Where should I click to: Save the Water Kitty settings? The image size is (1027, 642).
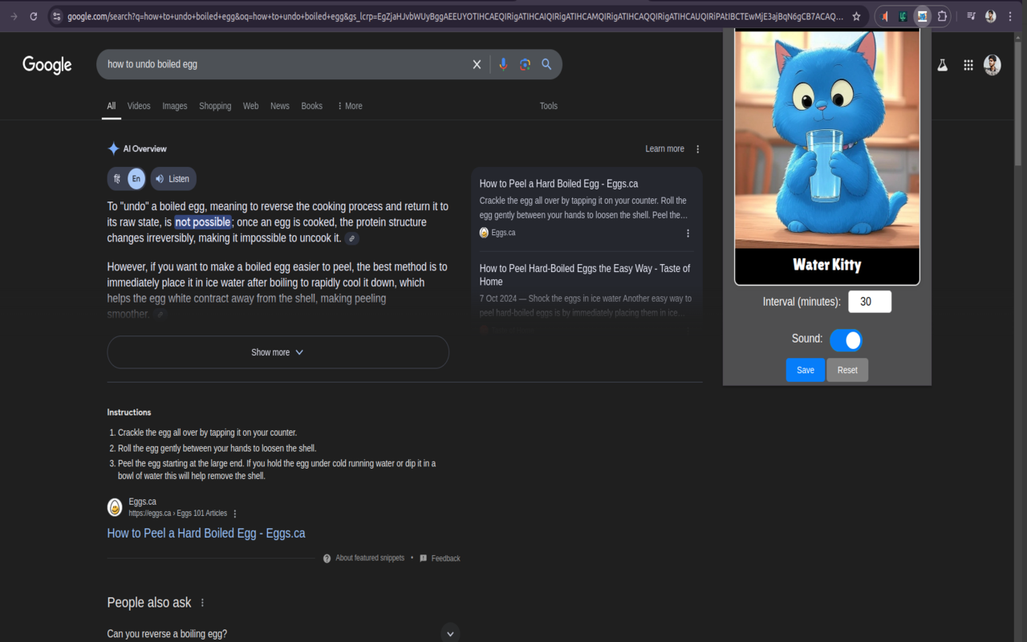(x=805, y=370)
